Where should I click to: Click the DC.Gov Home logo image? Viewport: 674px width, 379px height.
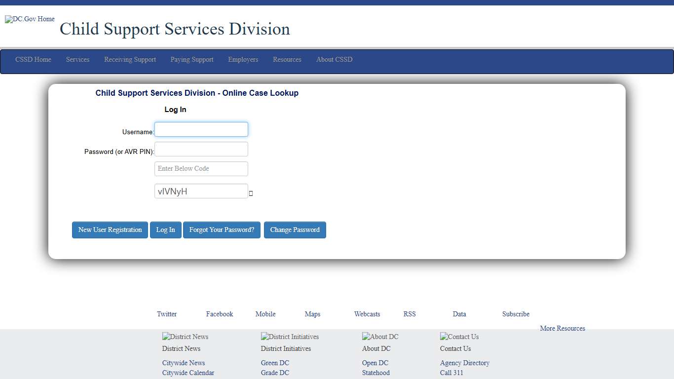(29, 19)
